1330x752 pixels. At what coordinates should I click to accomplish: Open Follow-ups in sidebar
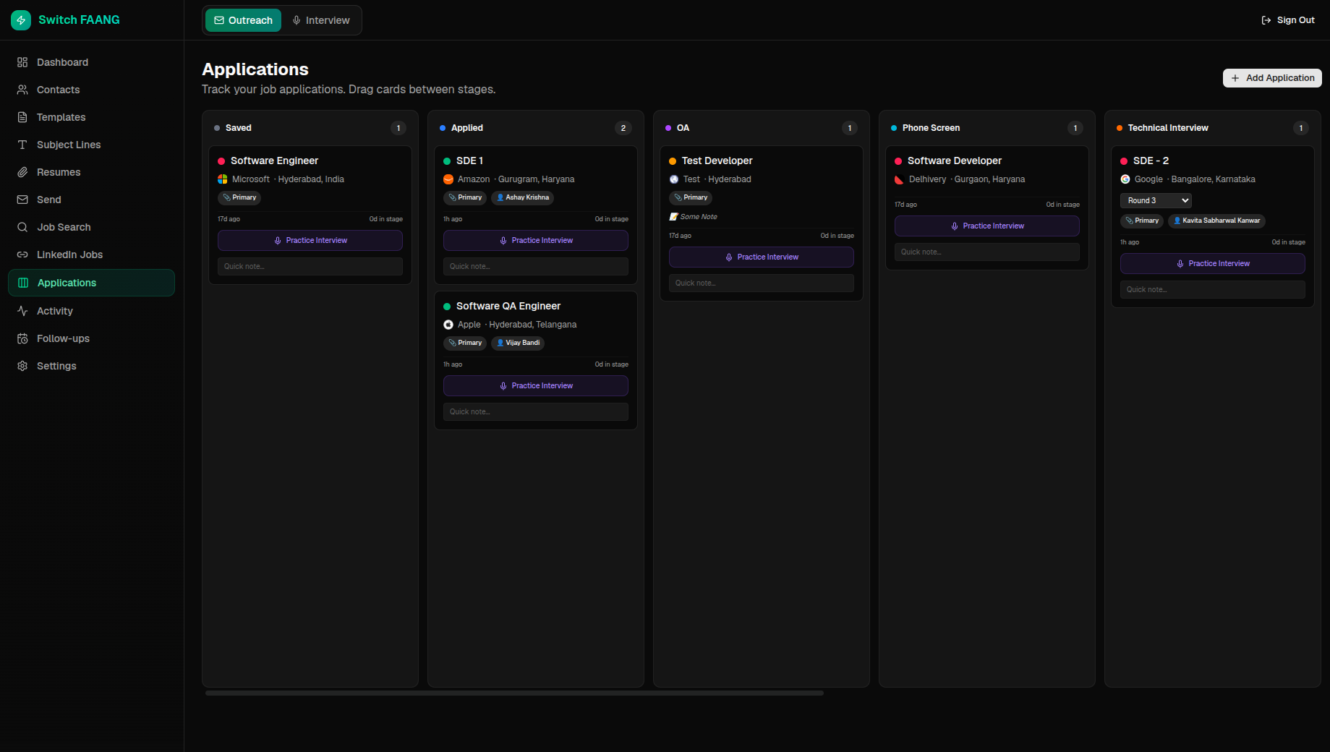click(x=91, y=338)
